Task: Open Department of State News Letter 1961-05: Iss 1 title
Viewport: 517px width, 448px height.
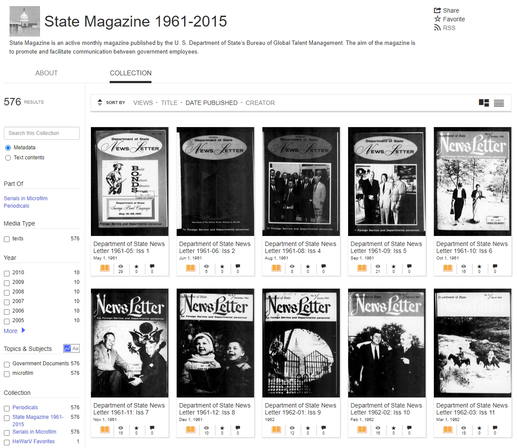Action: 129,247
